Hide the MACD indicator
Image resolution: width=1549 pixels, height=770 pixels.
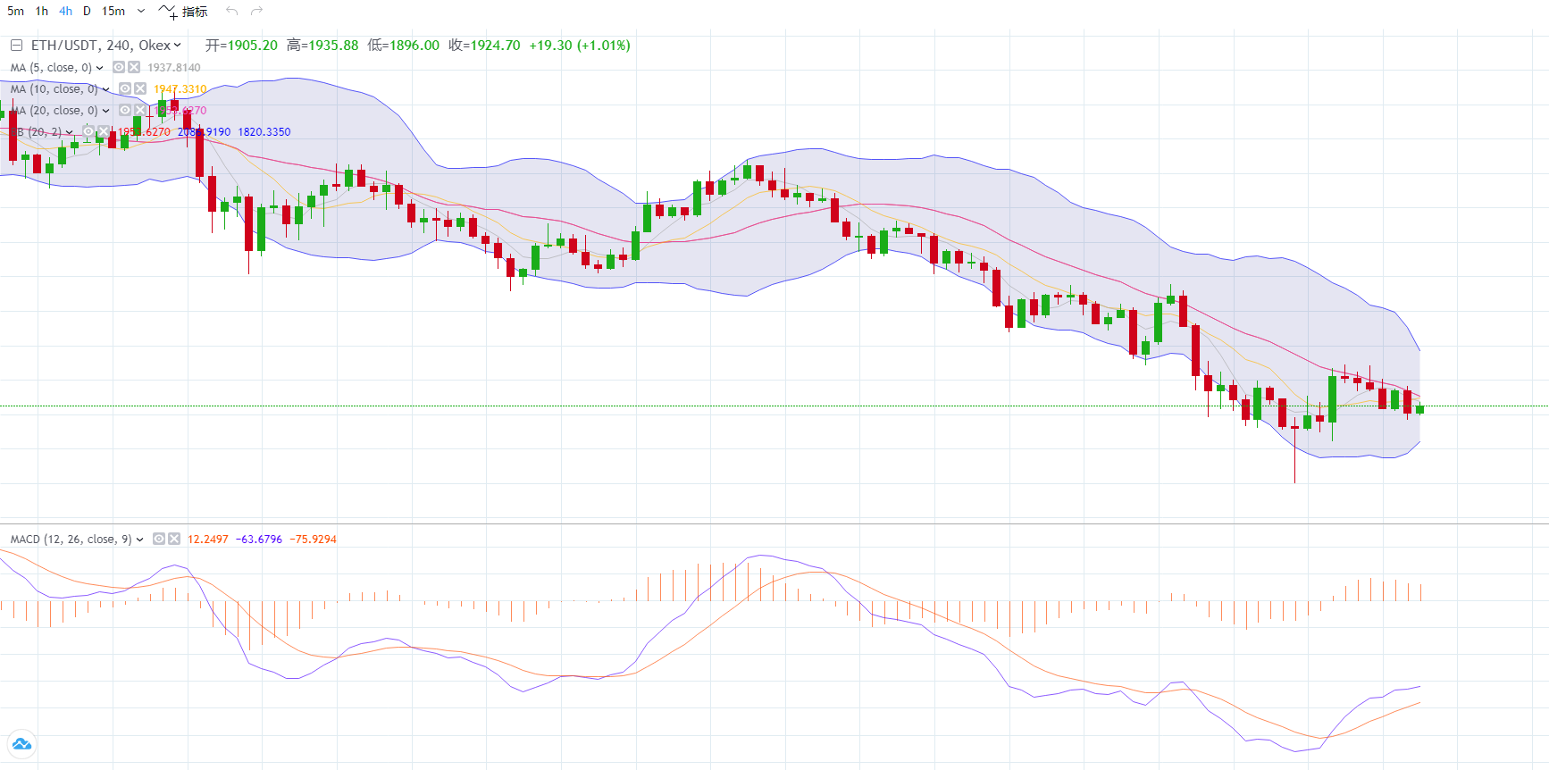pyautogui.click(x=159, y=539)
